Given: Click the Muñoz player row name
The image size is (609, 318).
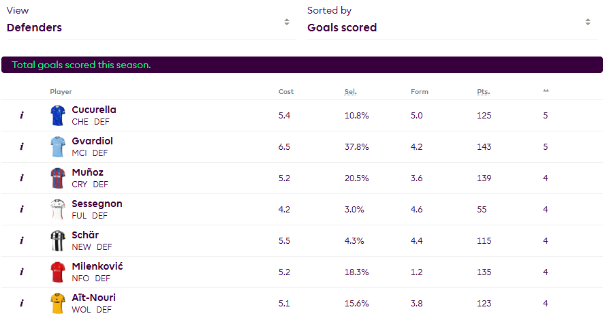Looking at the screenshot, I should point(87,172).
